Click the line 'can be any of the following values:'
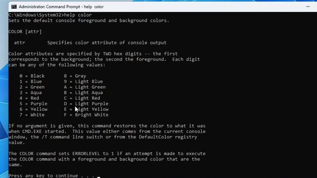Screen dimensions: 317x178 (57, 65)
